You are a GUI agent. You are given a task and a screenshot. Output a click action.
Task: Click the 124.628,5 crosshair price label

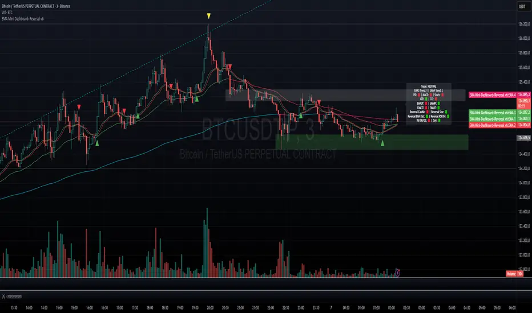(523, 138)
